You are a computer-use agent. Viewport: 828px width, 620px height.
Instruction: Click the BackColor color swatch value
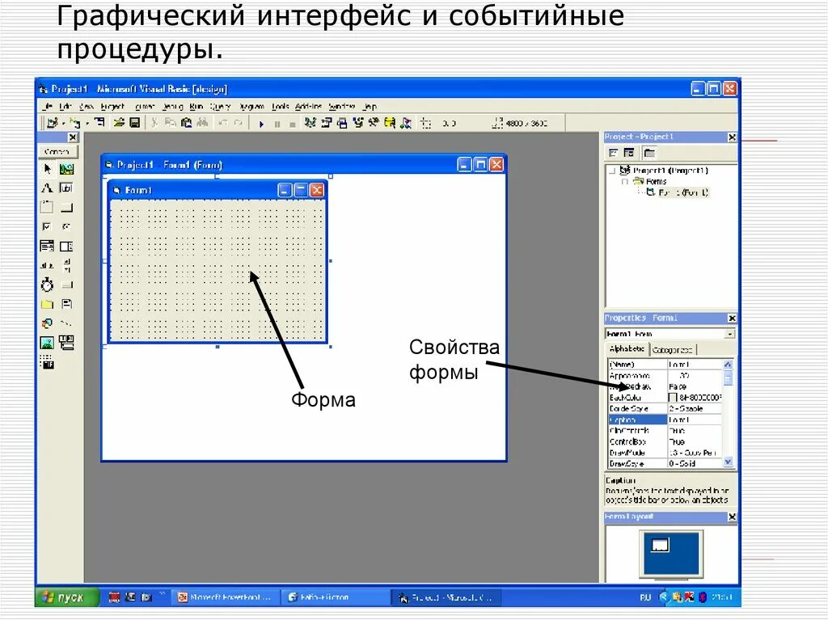click(x=673, y=398)
